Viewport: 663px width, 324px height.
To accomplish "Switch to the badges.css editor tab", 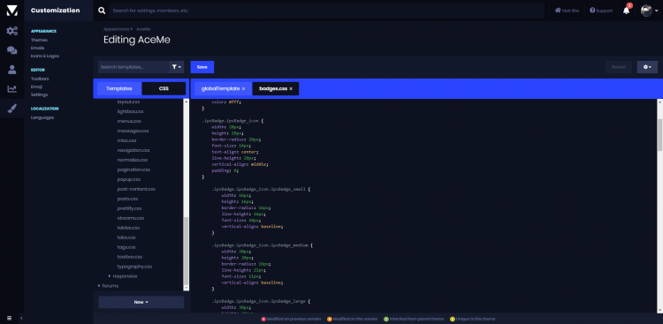I will 273,88.
